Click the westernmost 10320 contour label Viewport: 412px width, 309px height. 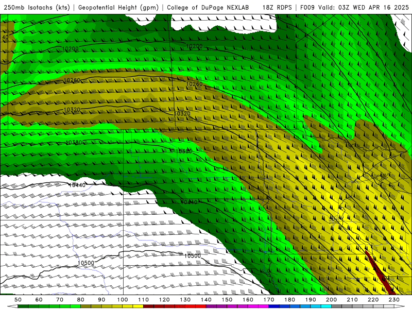tap(72, 110)
